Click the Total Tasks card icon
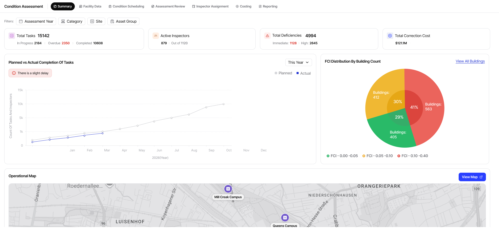 pyautogui.click(x=12, y=36)
